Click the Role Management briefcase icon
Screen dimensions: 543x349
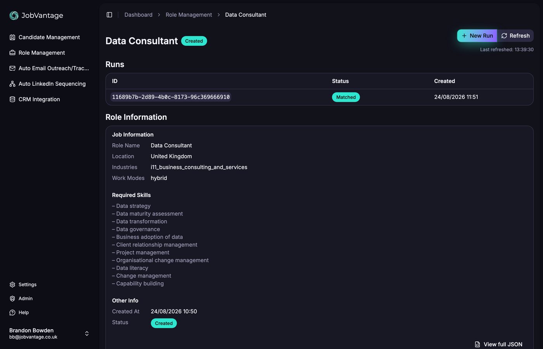[12, 53]
